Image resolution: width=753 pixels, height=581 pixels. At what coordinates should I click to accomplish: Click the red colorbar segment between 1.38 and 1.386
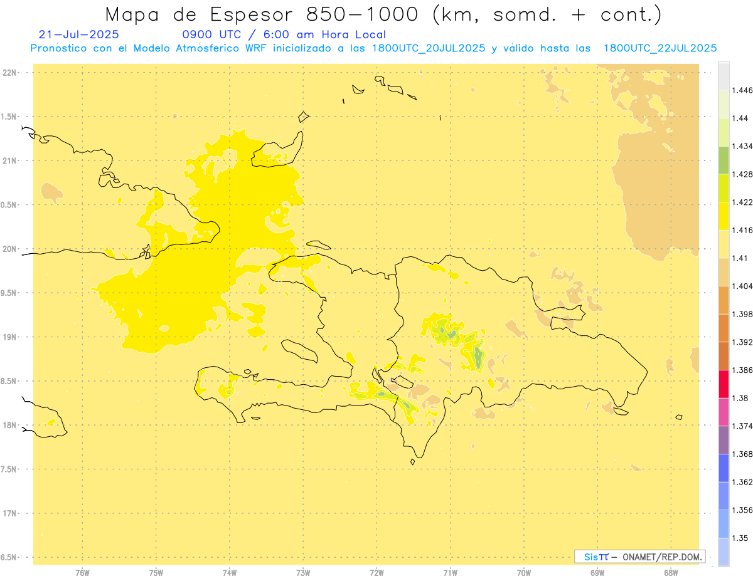click(x=724, y=384)
